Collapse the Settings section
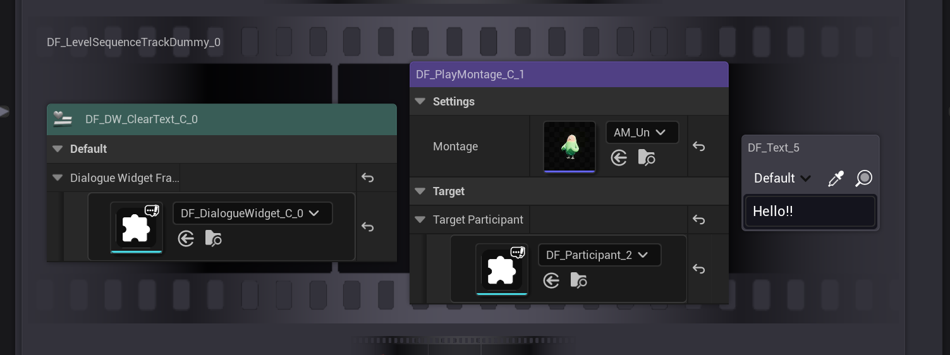The height and width of the screenshot is (355, 950). 420,102
